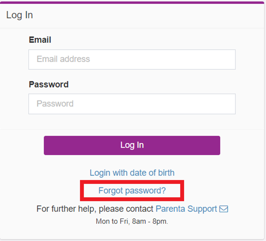The image size is (266, 241).
Task: Select the Forgot password? link
Action: coord(132,191)
